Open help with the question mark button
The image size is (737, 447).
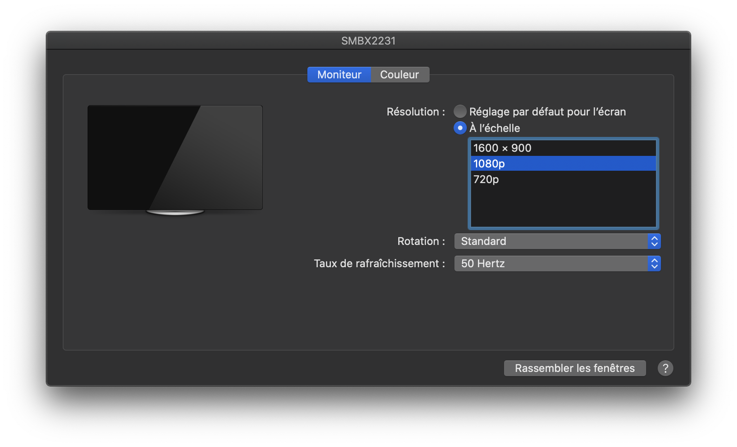pos(665,368)
